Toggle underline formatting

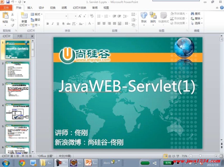(58, 24)
